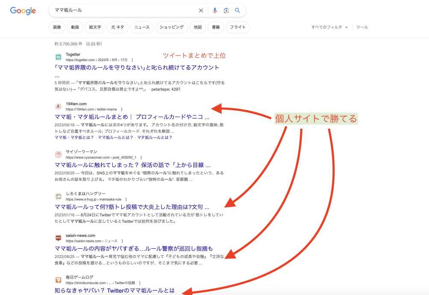Click the 194ten.com site name
The height and width of the screenshot is (295, 429).
(76, 104)
